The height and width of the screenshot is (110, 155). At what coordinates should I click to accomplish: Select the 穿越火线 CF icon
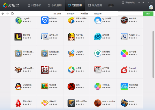click(x=124, y=20)
